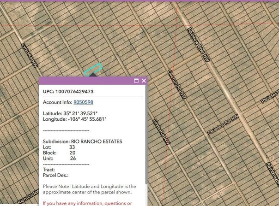The width and height of the screenshot is (279, 206).
Task: Click the highlighted cyan parcel on map
Action: 93,69
